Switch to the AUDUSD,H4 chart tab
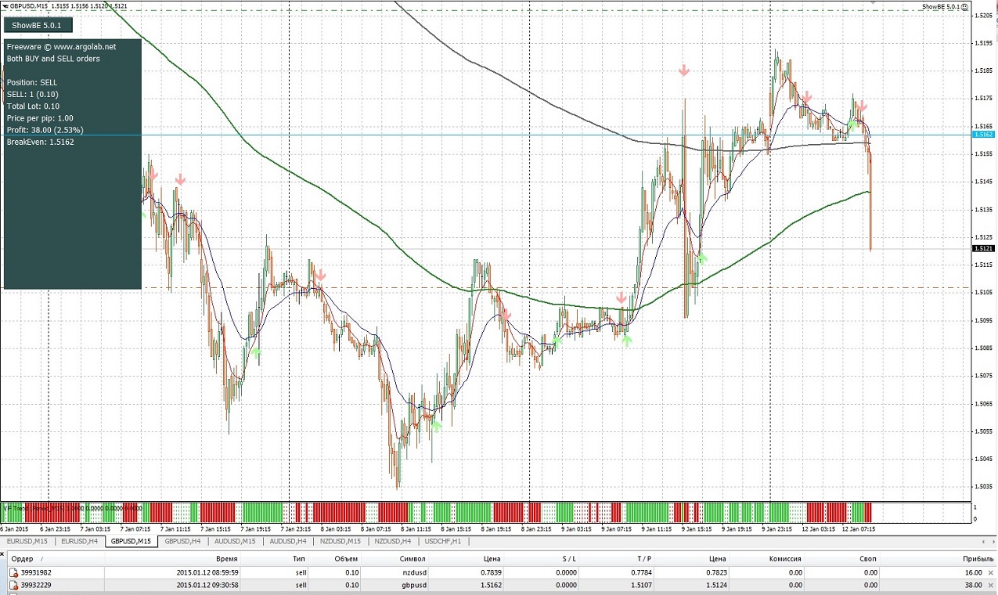The height and width of the screenshot is (595, 998). (287, 541)
